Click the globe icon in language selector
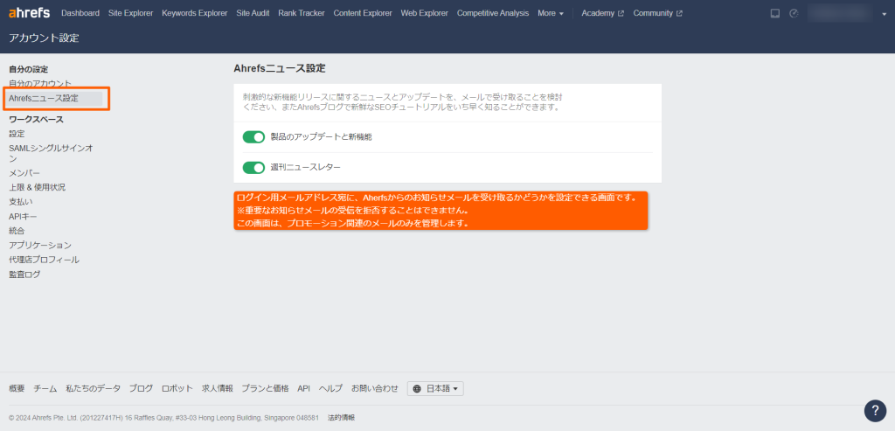The width and height of the screenshot is (895, 431). (x=417, y=389)
